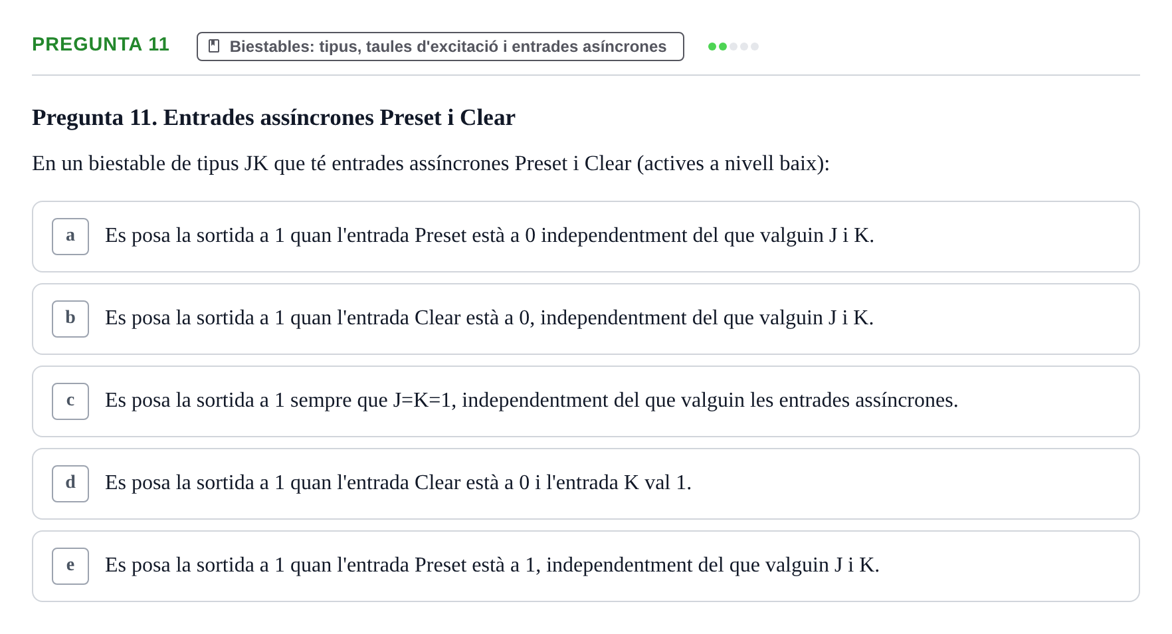
Task: Pick the answer about Preset està a 1
Action: 586,566
